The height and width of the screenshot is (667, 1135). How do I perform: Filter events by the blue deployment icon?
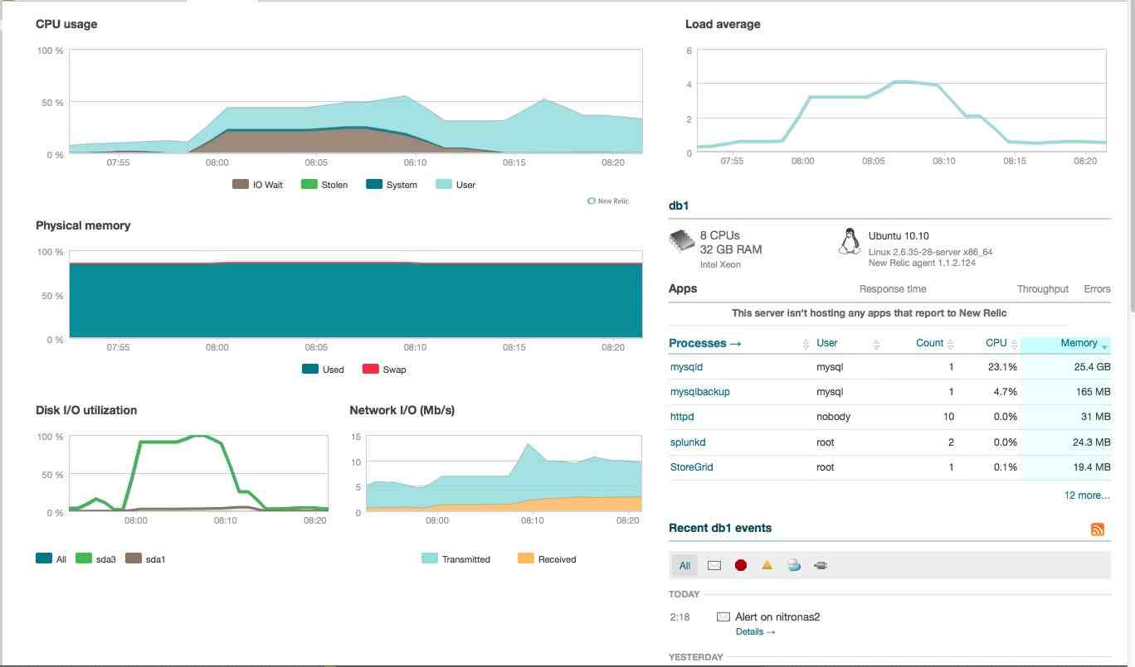(794, 566)
